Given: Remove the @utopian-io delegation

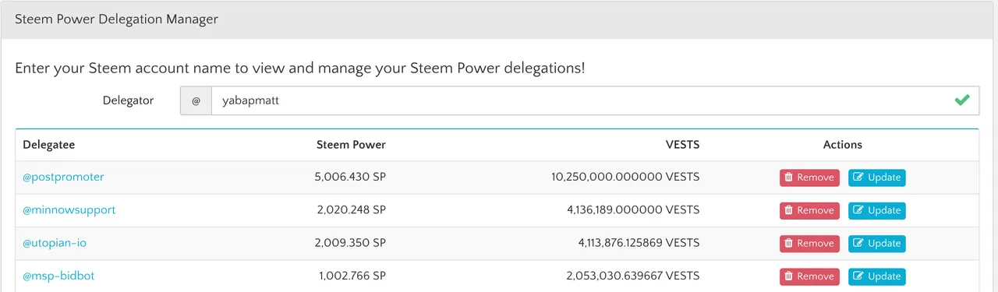Looking at the screenshot, I should [809, 244].
